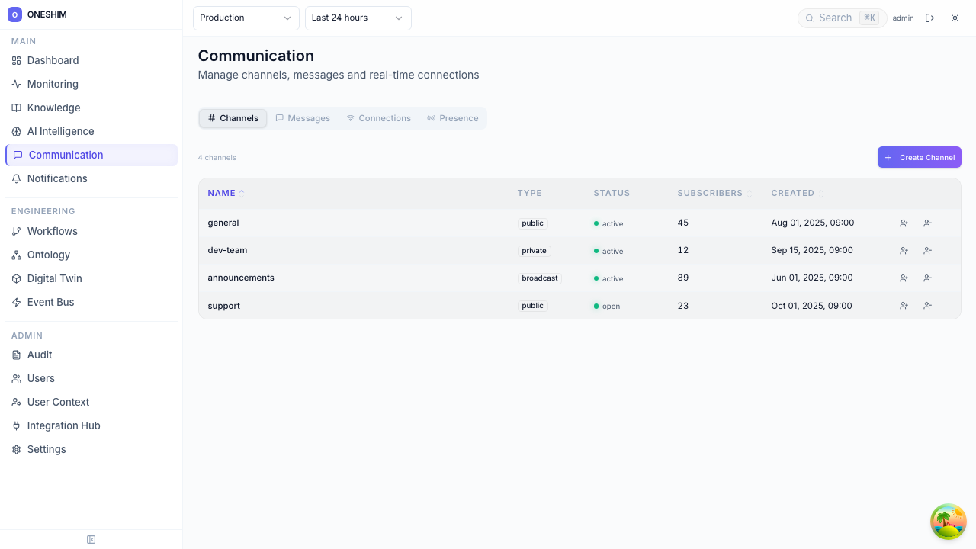Add subscriber to the announcements channel
This screenshot has height=549, width=976.
904,278
